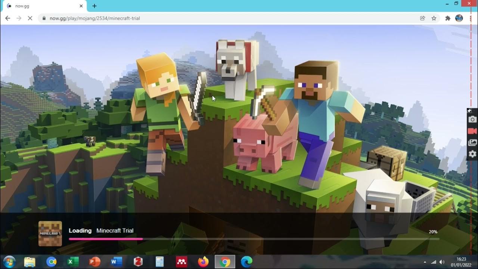478x269 pixels.
Task: Launch Microsoft Edge from the taskbar
Action: click(246, 262)
